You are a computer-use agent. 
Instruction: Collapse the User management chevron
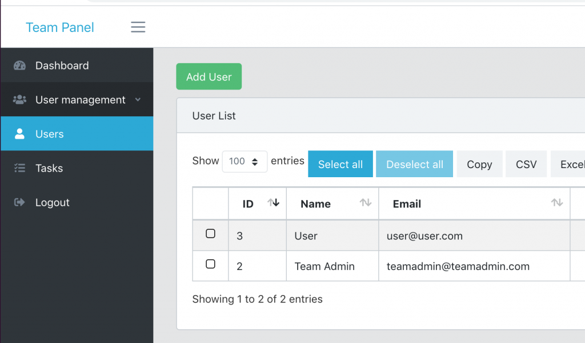(x=138, y=100)
